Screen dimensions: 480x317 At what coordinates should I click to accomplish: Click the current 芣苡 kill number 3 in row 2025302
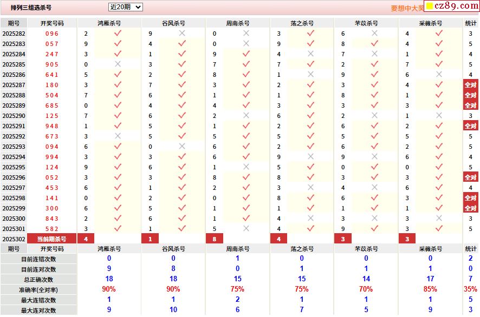coord(343,239)
